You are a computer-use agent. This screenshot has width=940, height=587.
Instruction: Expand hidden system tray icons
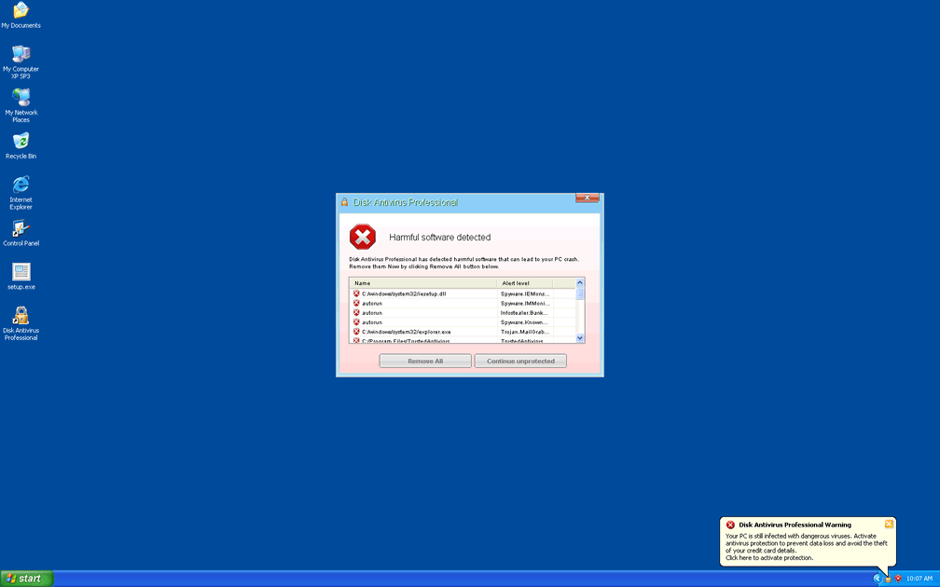coord(878,579)
